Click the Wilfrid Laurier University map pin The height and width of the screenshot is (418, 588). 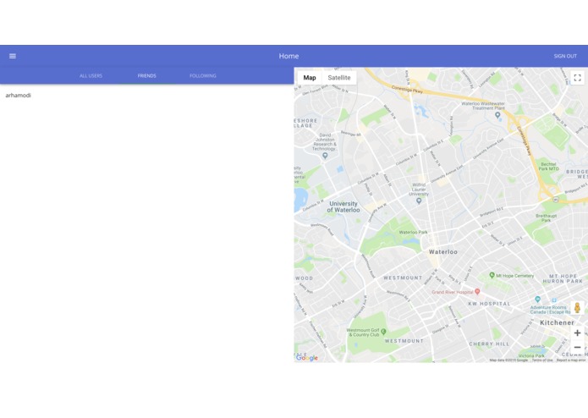click(x=419, y=201)
